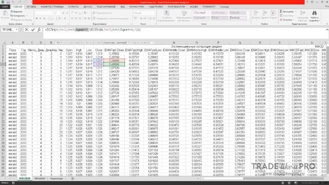Switch to Page Layout view in status bar
This screenshot has height=185, width=329.
tap(289, 183)
